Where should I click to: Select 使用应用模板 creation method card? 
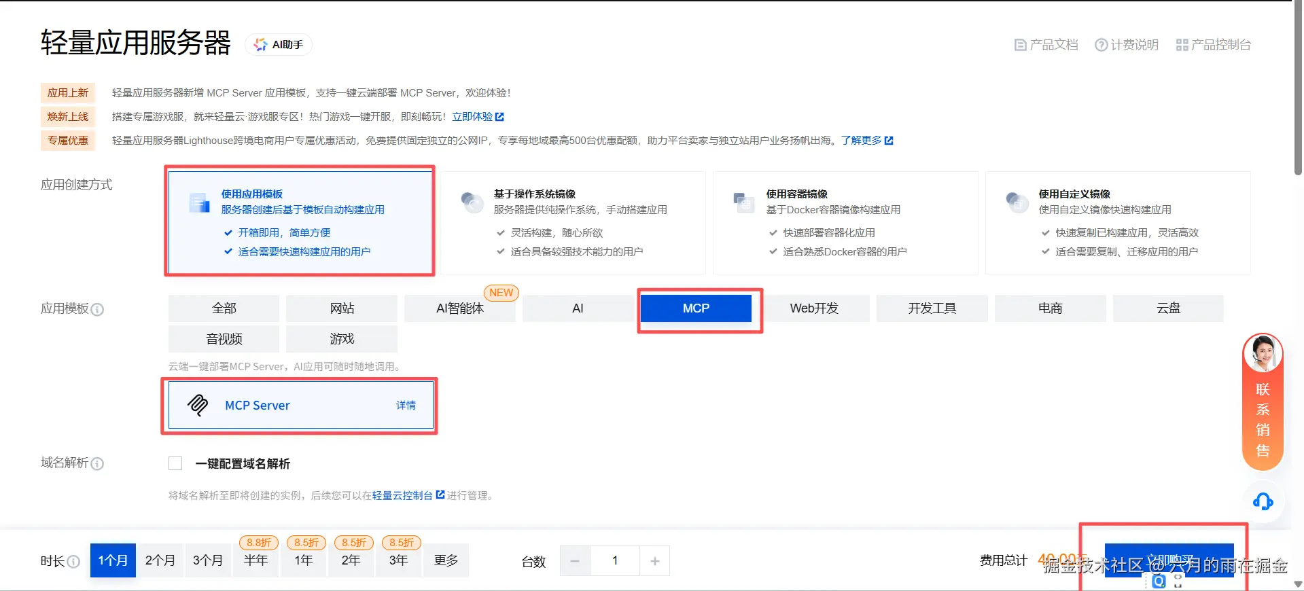[x=300, y=222]
